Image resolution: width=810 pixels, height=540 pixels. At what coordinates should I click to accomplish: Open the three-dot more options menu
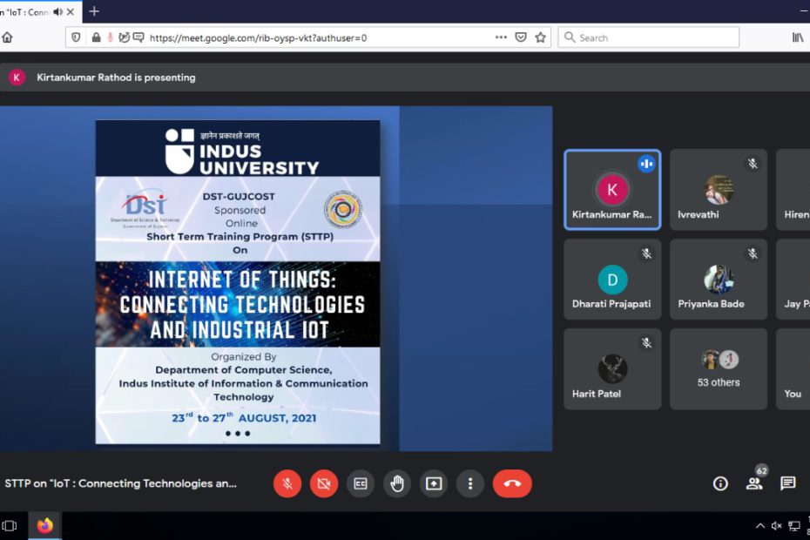tap(470, 483)
